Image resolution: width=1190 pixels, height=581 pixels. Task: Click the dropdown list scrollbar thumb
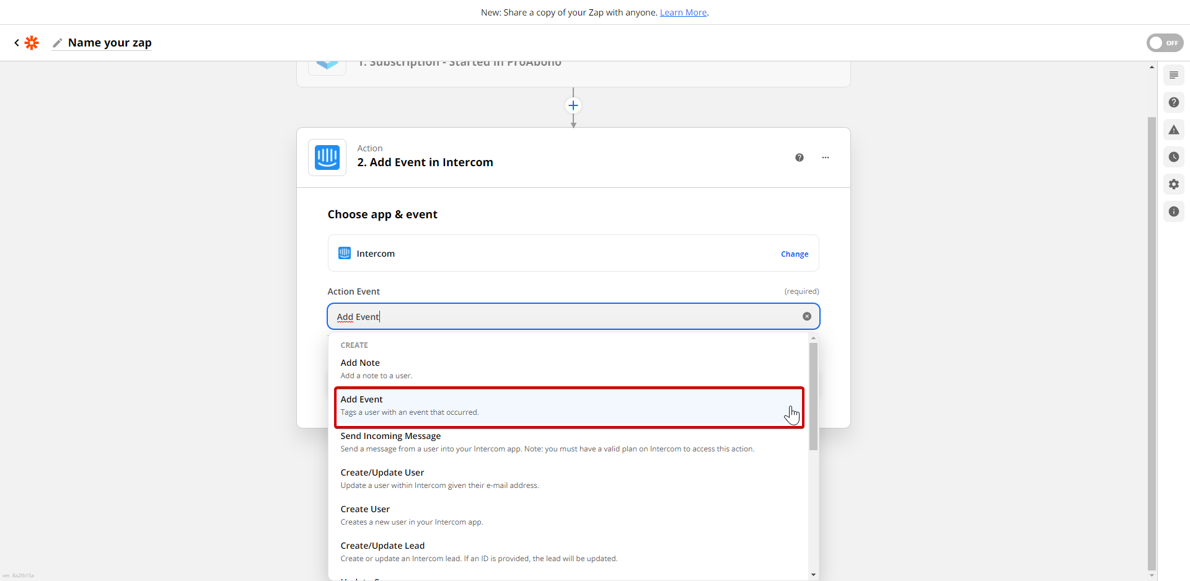click(x=813, y=396)
